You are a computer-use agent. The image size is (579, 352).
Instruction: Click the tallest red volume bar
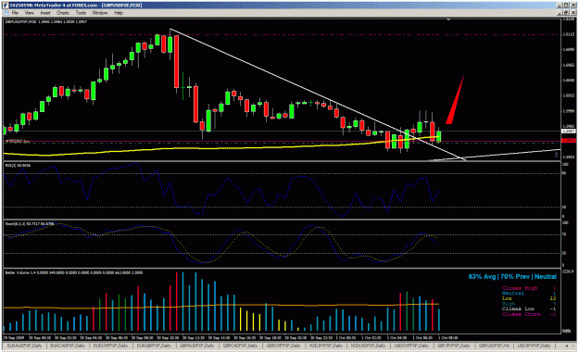pyautogui.click(x=177, y=302)
